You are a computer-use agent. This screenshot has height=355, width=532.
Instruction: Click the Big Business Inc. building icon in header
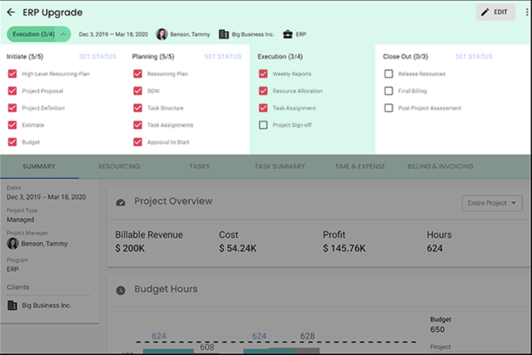[x=224, y=34]
